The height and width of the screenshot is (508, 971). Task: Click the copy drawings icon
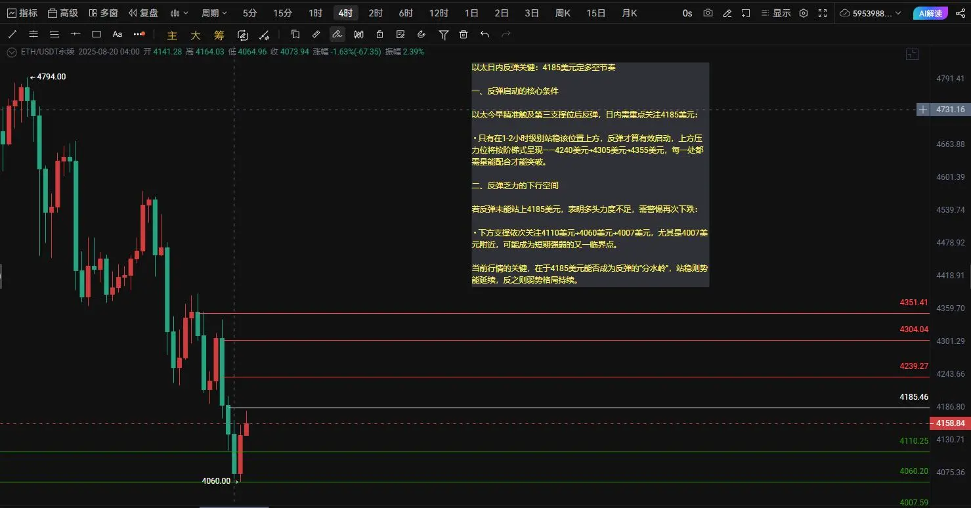(295, 34)
